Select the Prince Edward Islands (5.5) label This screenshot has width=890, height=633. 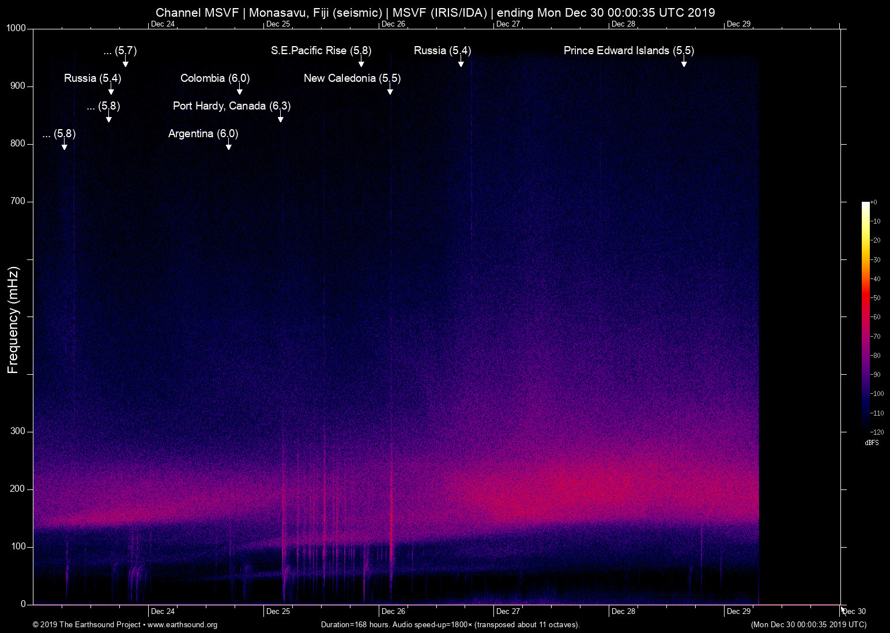click(x=629, y=51)
